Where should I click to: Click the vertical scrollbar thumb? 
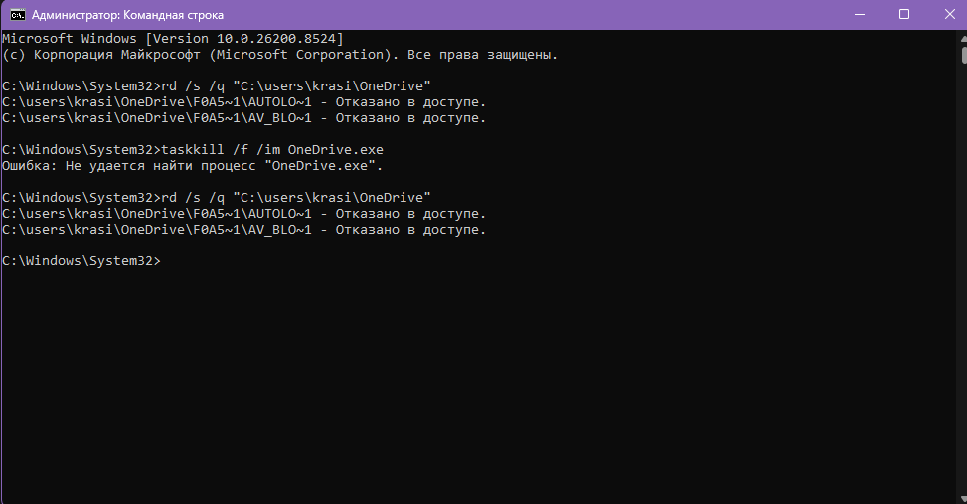963,55
